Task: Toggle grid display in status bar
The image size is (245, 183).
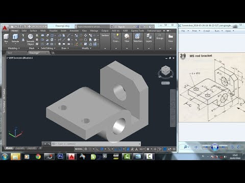Action: [86, 149]
